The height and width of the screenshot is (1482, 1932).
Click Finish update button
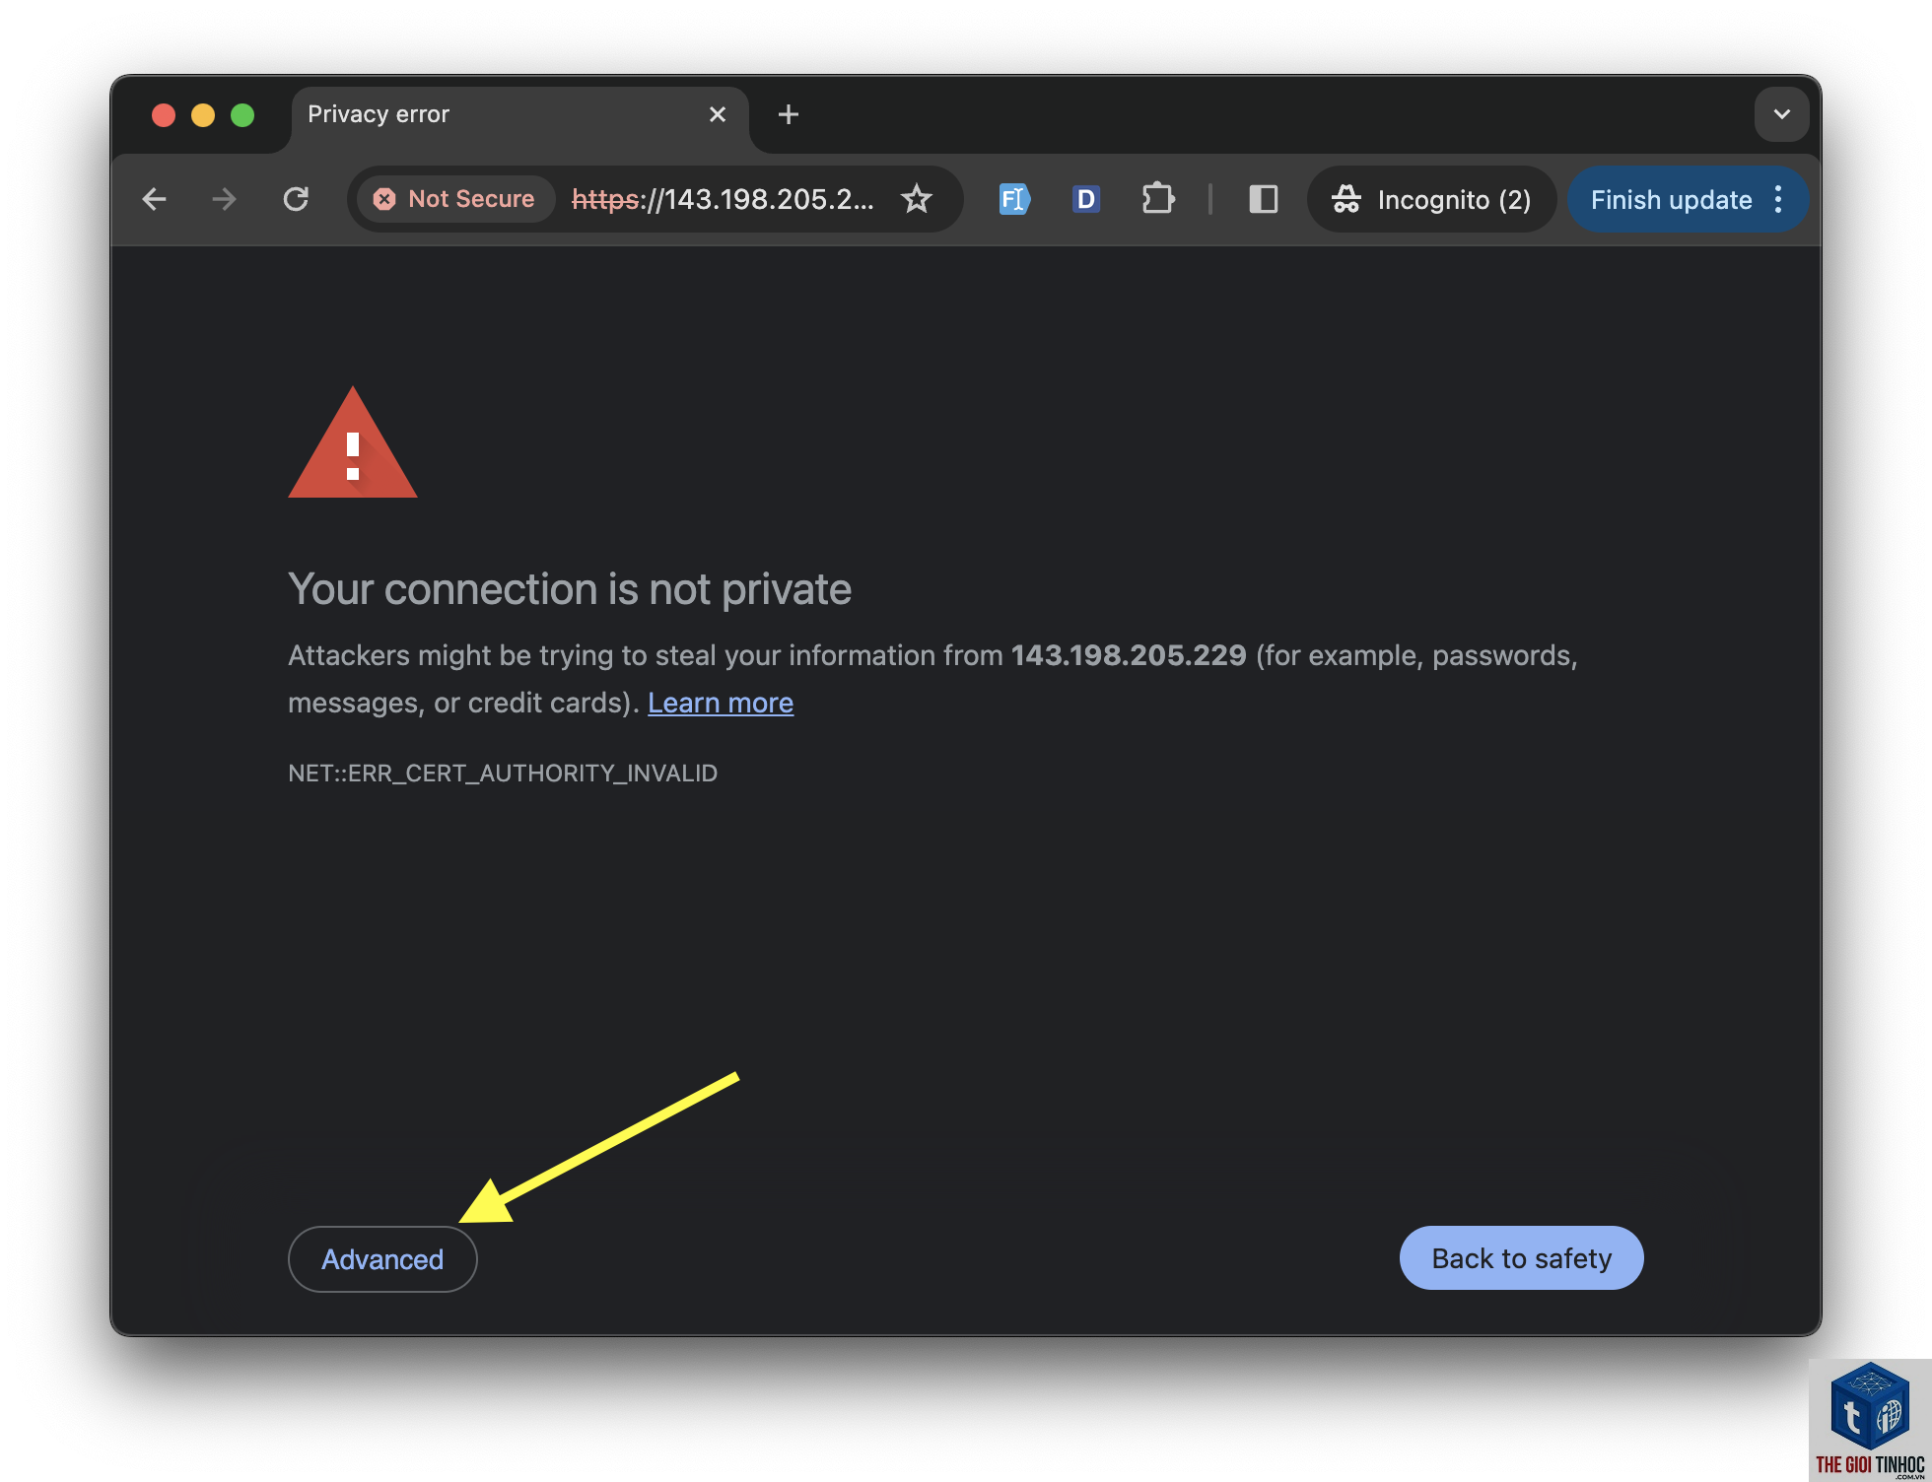(x=1671, y=200)
